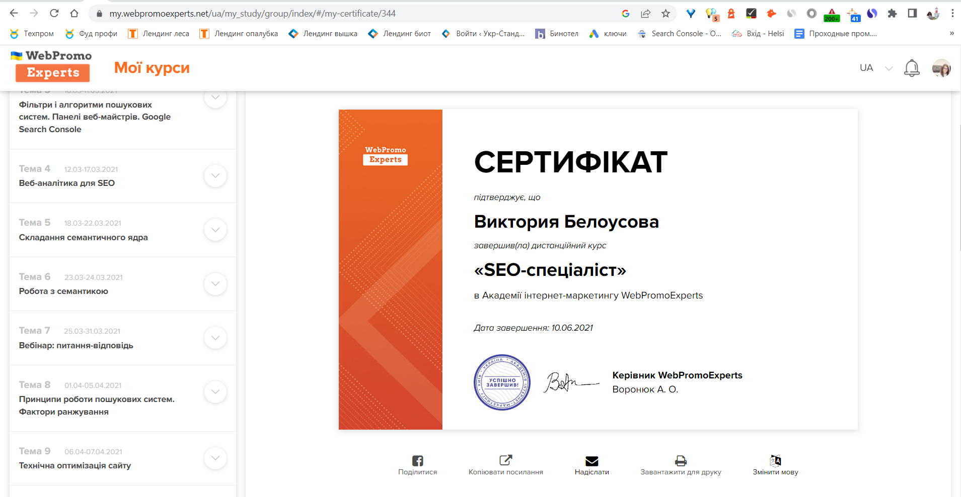This screenshot has height=497, width=961.
Task: Open the checkmark extension icon
Action: coord(751,14)
